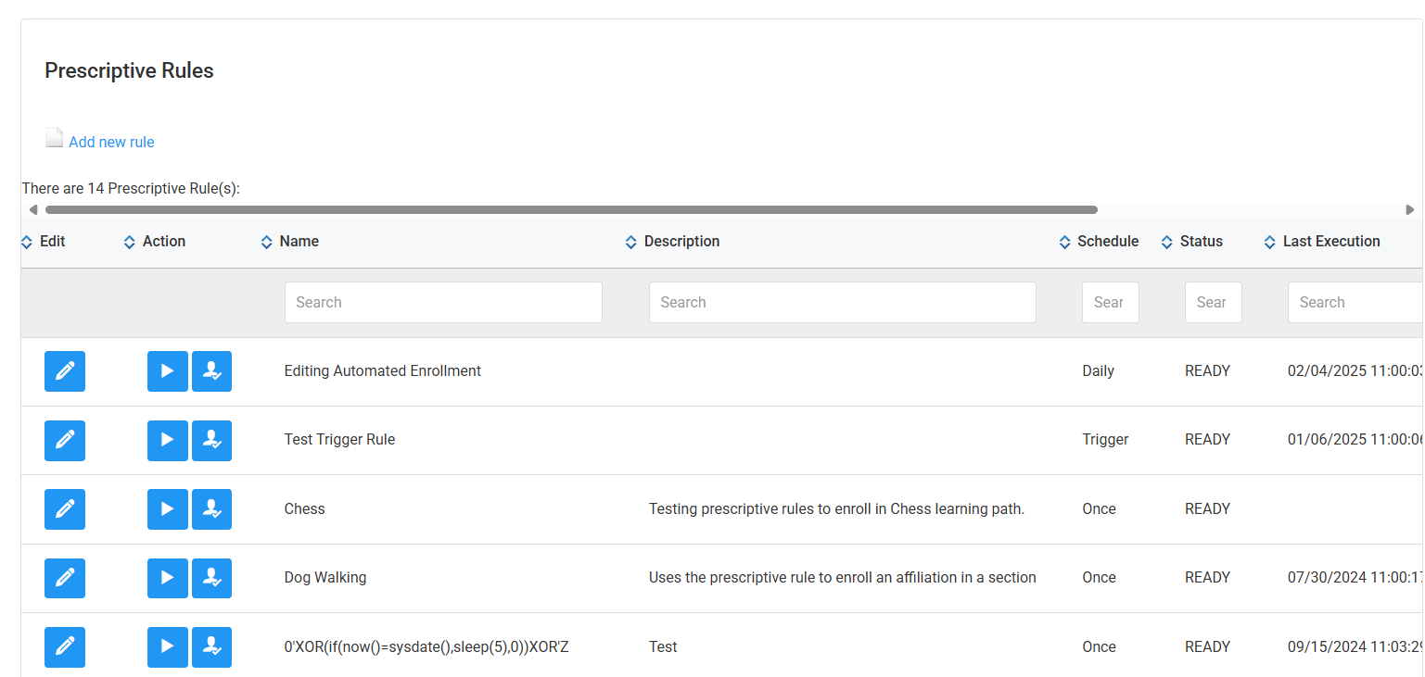Click the horizontal scrollbar right arrow
Image resolution: width=1425 pixels, height=677 pixels.
coord(1410,210)
